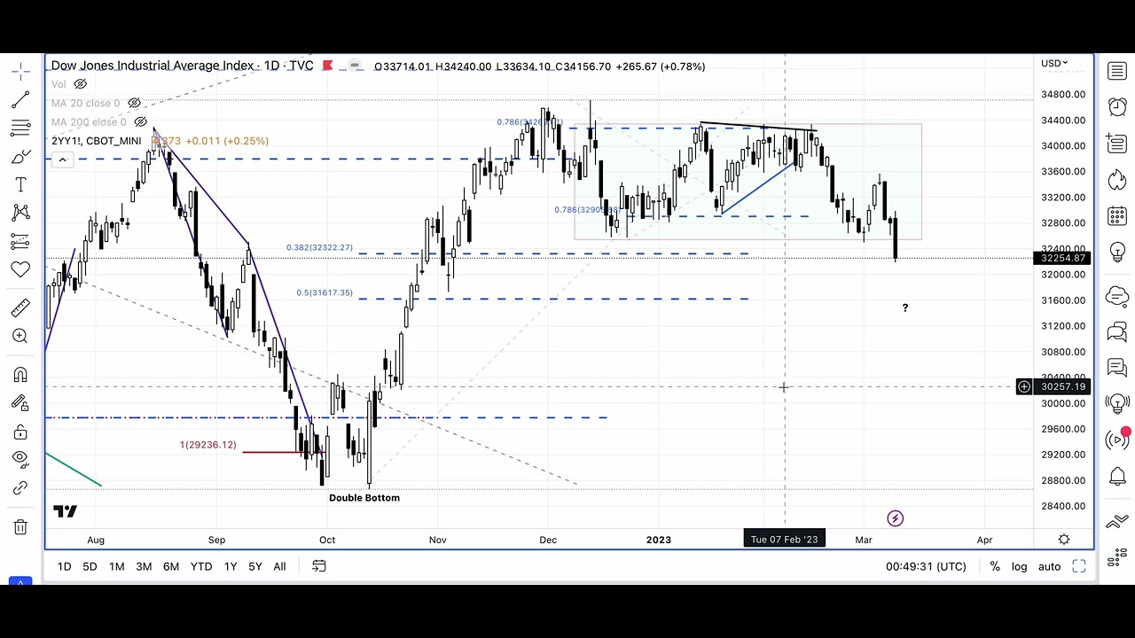Select the 1D time range

pos(64,566)
